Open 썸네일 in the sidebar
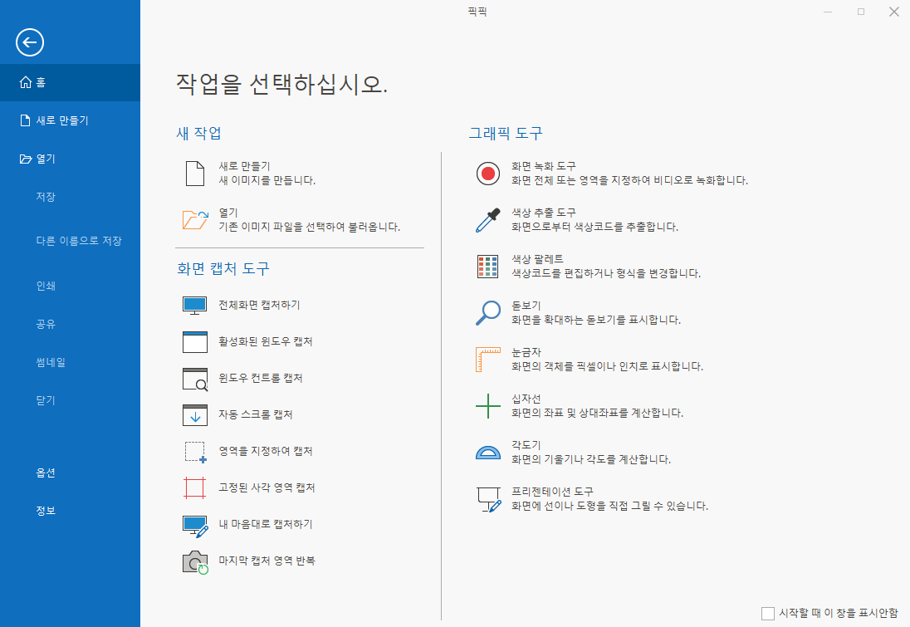This screenshot has width=910, height=627. pos(51,362)
